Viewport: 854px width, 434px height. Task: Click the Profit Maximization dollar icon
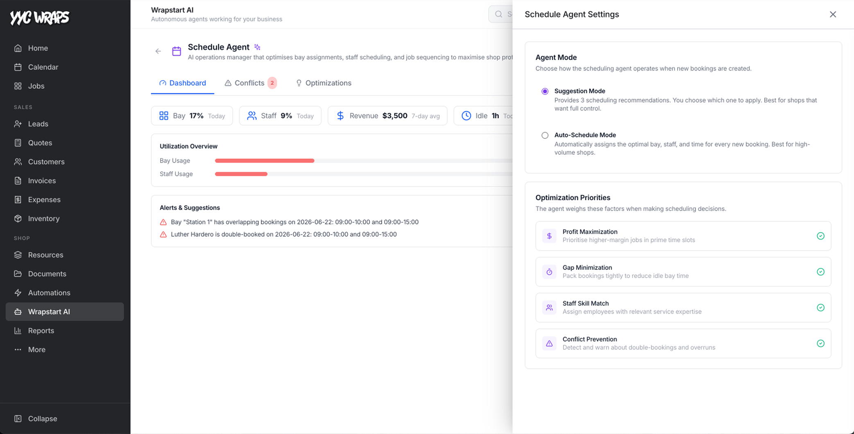click(549, 236)
